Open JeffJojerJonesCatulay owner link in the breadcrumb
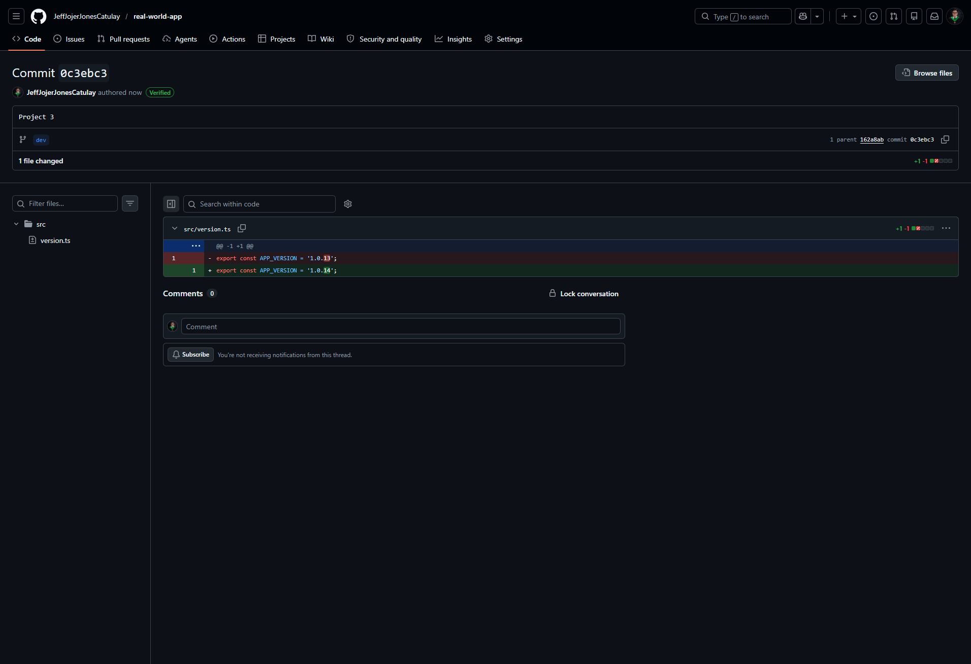 pos(87,16)
